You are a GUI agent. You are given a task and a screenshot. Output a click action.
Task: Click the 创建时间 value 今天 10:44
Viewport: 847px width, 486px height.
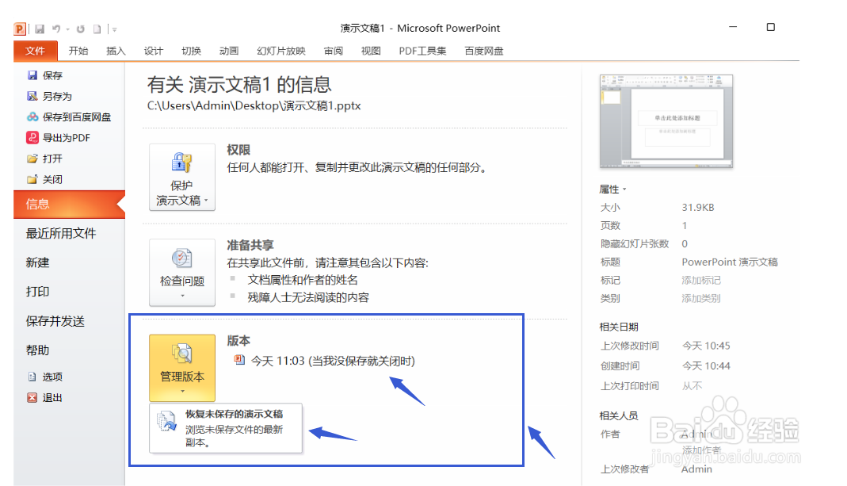click(706, 366)
